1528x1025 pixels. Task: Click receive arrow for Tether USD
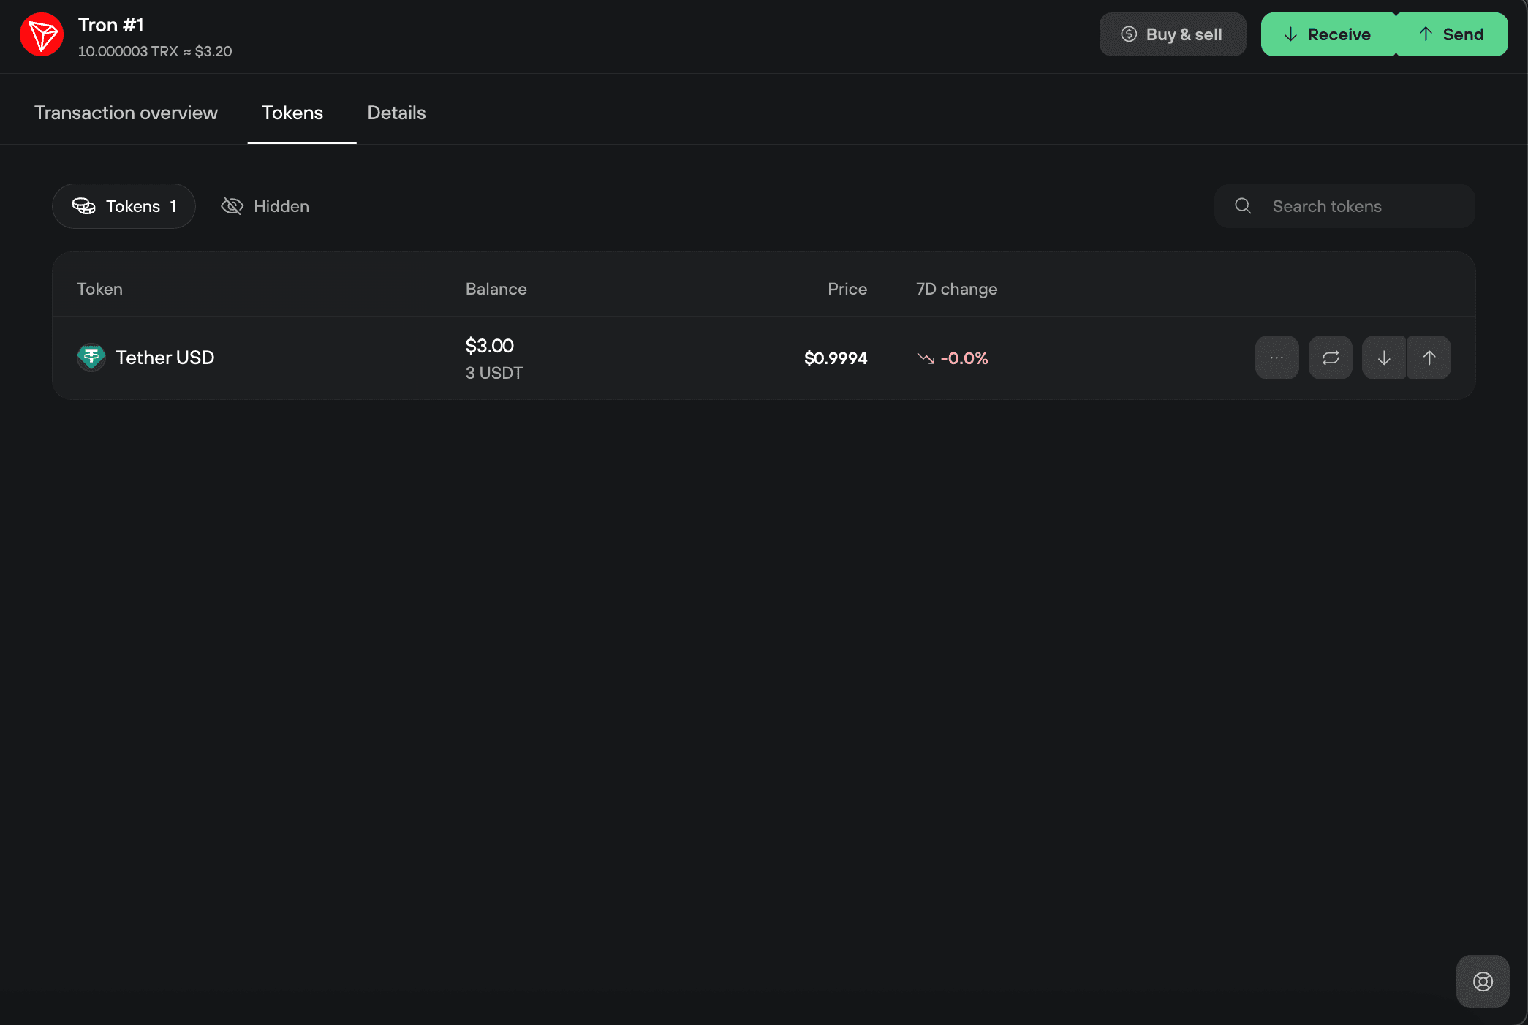click(x=1384, y=358)
